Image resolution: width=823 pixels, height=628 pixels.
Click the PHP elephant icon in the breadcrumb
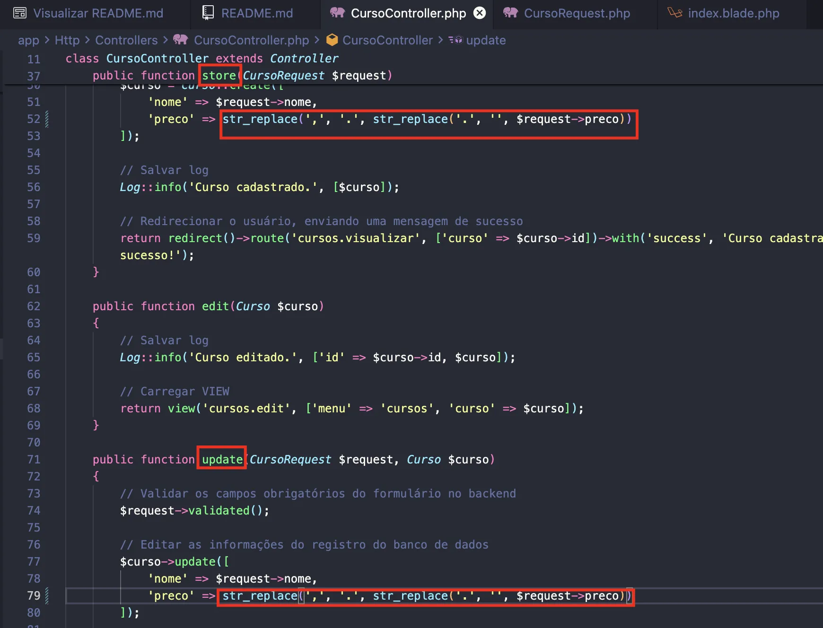[181, 40]
